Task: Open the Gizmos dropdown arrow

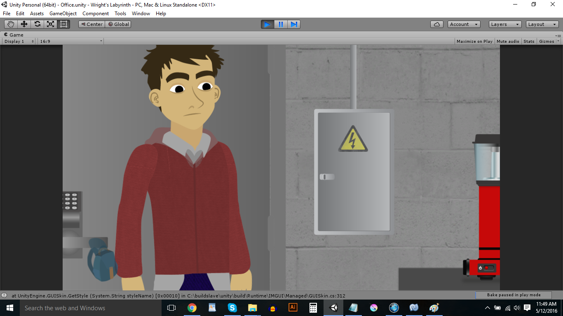Action: 558,41
